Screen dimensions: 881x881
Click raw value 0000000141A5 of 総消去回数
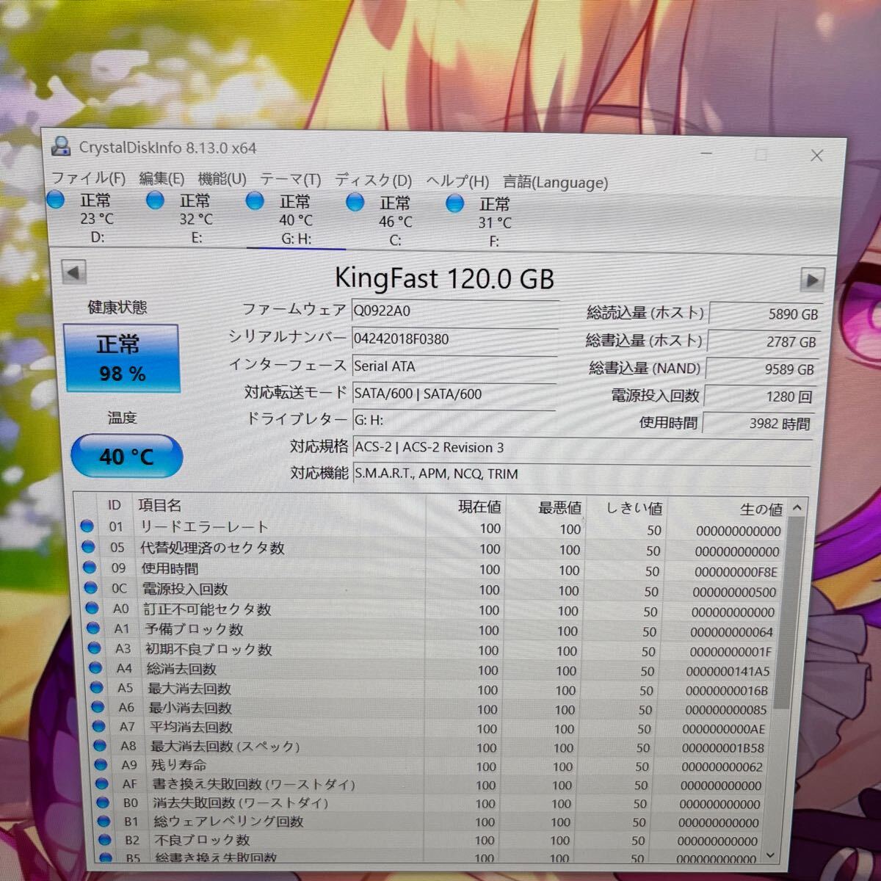pos(728,671)
